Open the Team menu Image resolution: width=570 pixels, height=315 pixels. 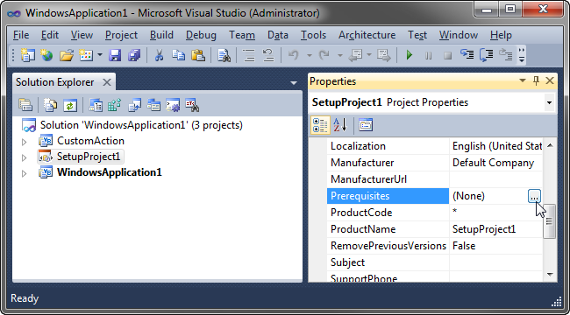242,35
